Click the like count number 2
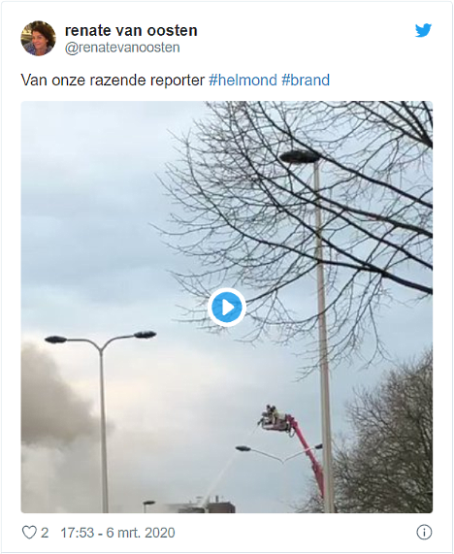Screen dimensions: 454x554 45,533
